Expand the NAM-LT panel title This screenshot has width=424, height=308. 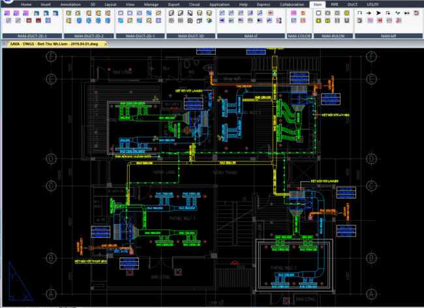coord(251,36)
